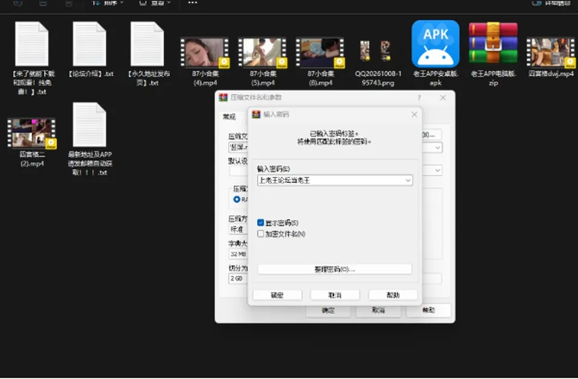This screenshot has width=578, height=379.
Task: Close the 输入密码 dialog with X
Action: pos(414,114)
